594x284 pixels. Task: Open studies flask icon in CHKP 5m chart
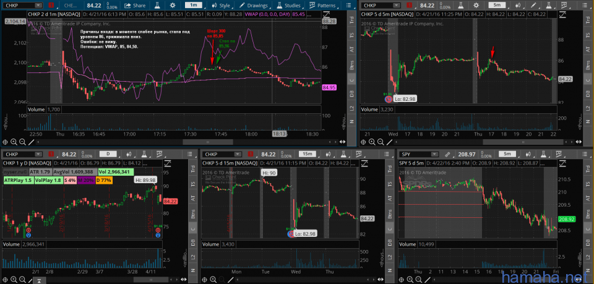pyautogui.click(x=549, y=6)
